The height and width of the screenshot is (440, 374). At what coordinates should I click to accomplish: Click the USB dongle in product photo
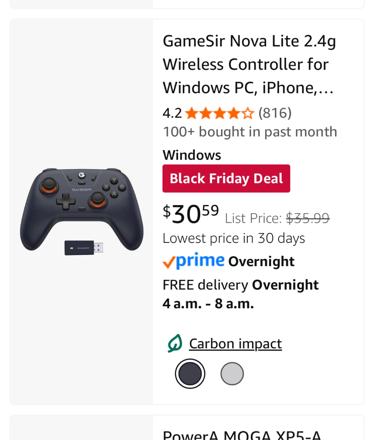(84, 248)
